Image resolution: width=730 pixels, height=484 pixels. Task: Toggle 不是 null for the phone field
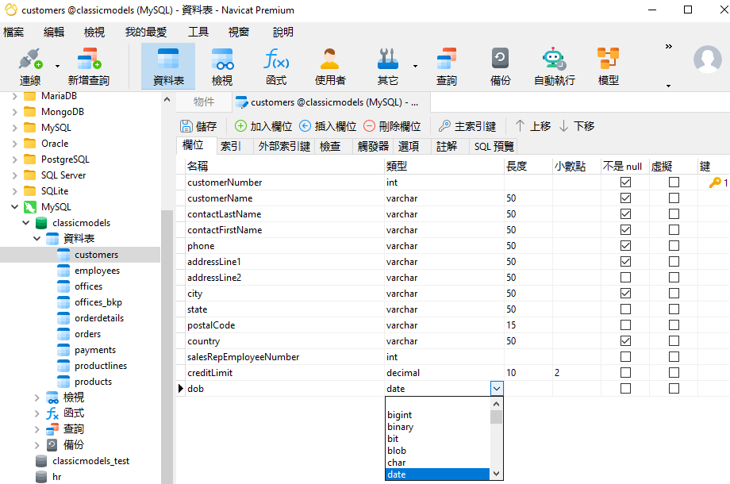(624, 245)
